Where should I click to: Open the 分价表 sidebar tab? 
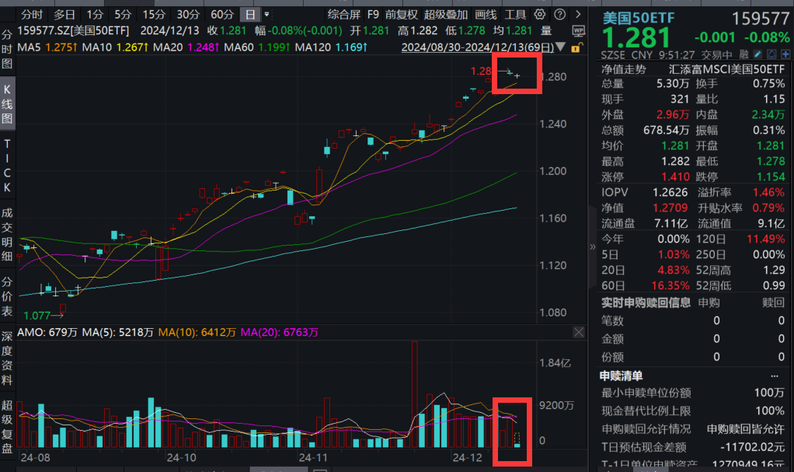coord(7,296)
